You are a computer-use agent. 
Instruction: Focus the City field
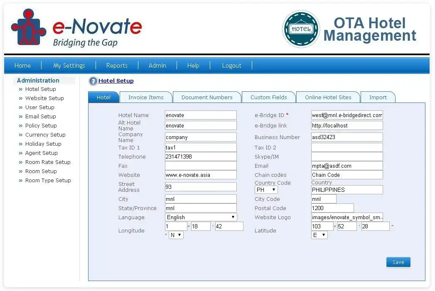tap(201, 199)
